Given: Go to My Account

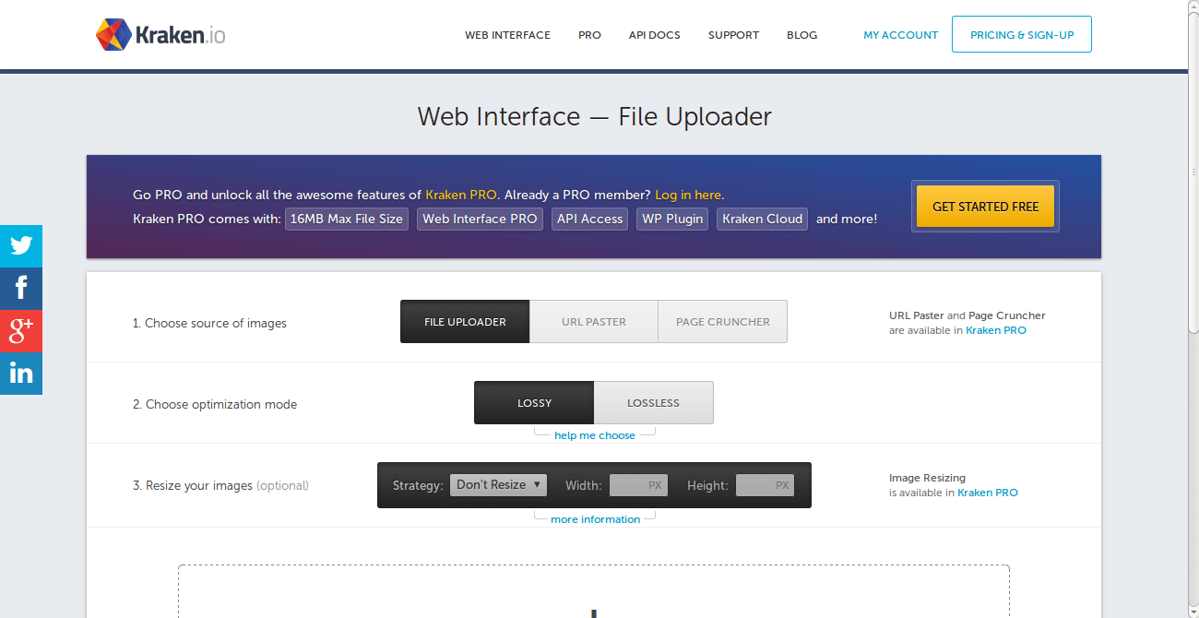Looking at the screenshot, I should 901,35.
